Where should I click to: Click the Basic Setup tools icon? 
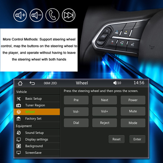click(19, 99)
